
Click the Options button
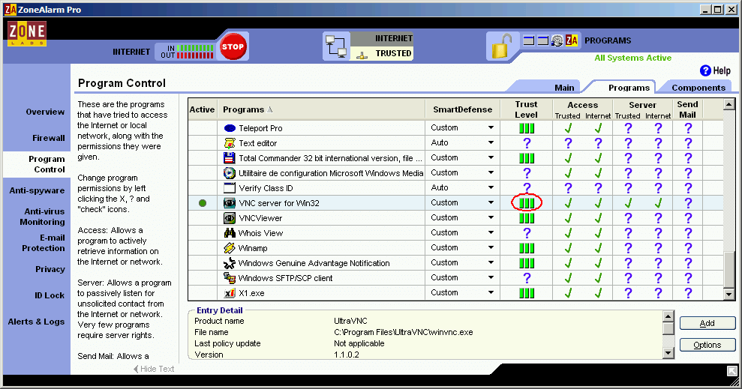click(707, 345)
